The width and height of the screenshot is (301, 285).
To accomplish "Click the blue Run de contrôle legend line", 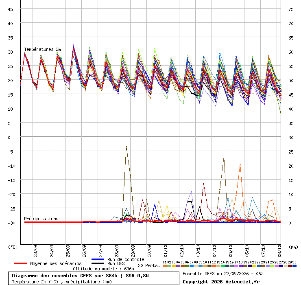I will (98, 259).
